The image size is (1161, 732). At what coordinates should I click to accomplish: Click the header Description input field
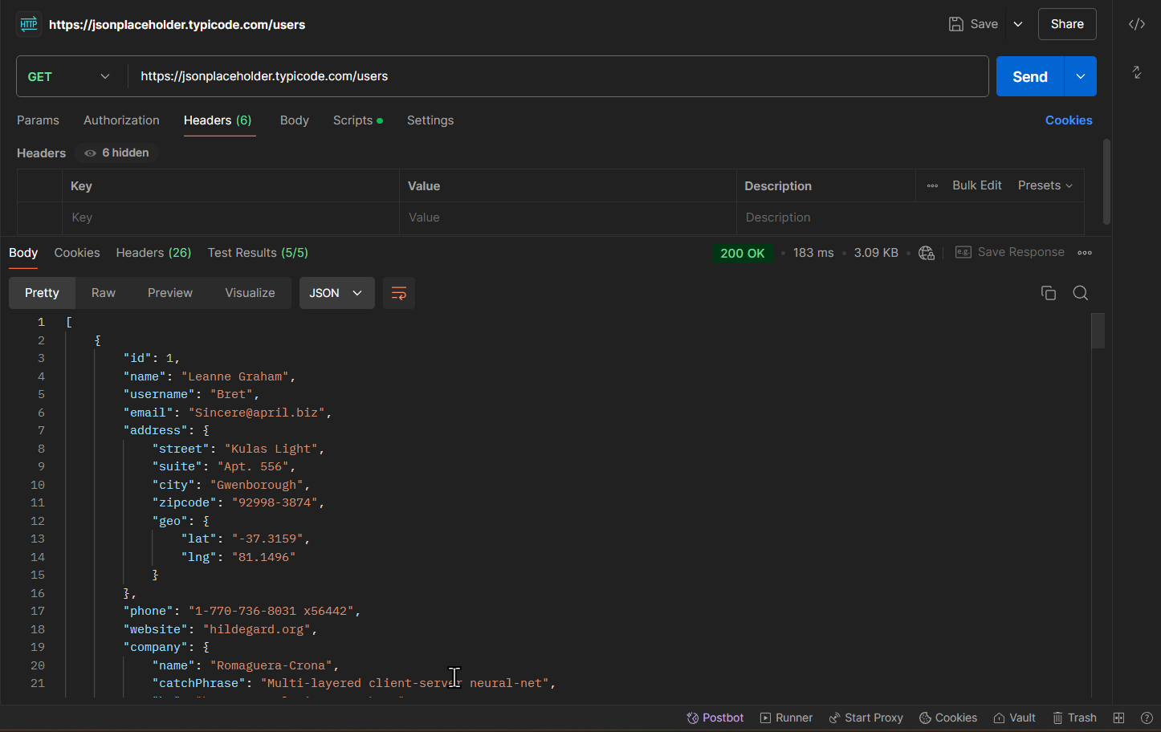[x=910, y=218]
